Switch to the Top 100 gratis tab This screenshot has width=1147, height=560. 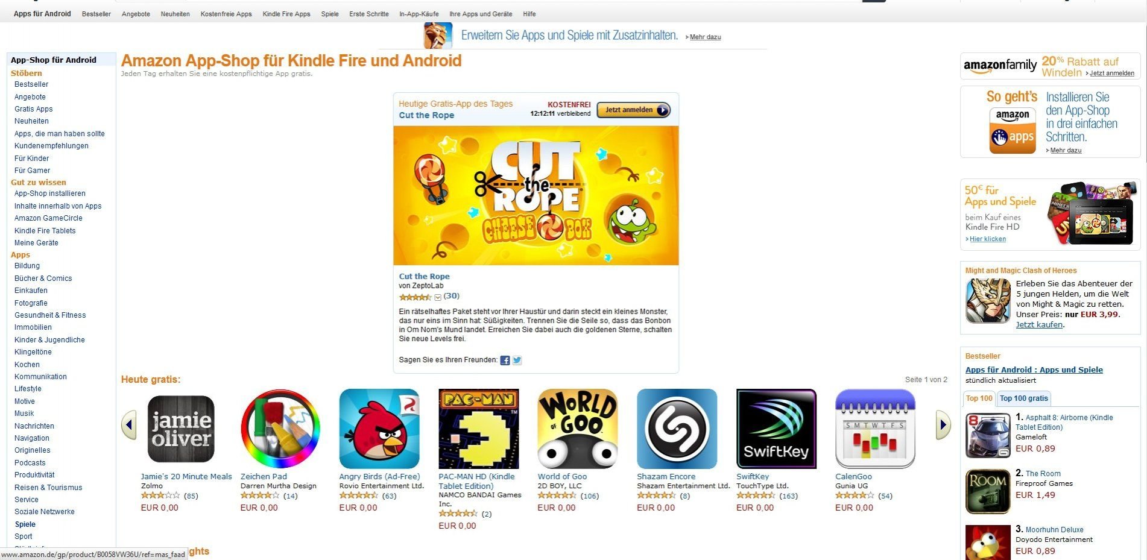[1024, 398]
